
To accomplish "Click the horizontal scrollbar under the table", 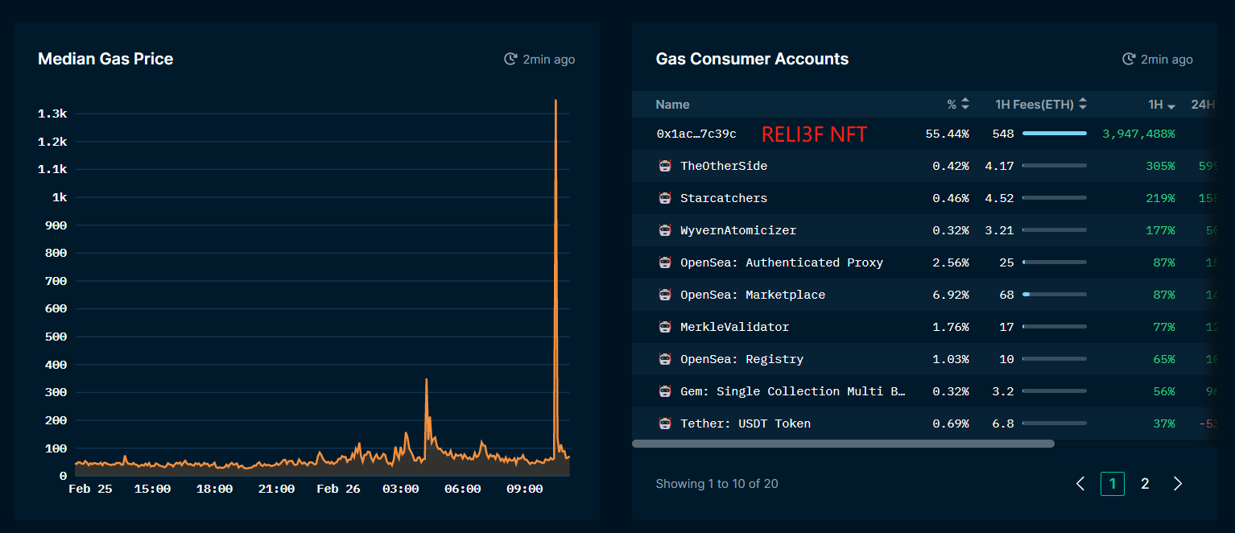I will pyautogui.click(x=842, y=443).
